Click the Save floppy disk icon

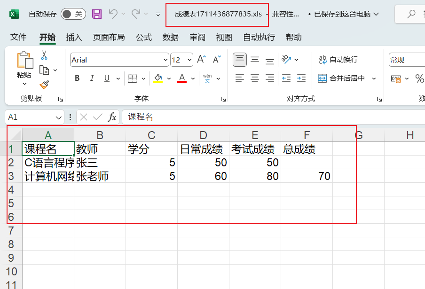97,14
